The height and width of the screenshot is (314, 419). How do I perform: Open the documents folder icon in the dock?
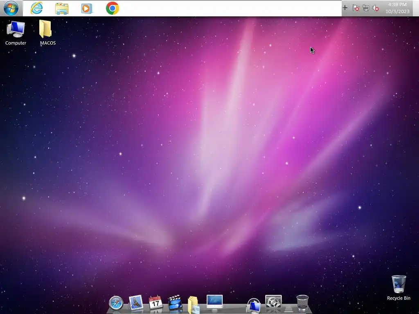pos(194,304)
